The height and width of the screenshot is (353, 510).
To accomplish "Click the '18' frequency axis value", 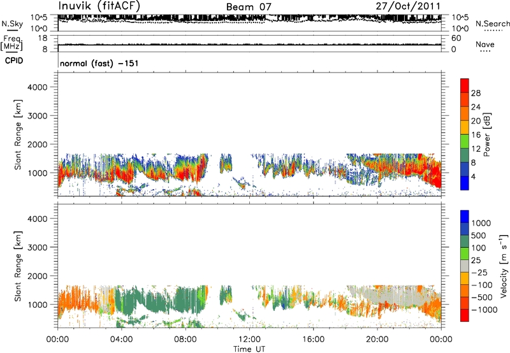I will [x=43, y=38].
